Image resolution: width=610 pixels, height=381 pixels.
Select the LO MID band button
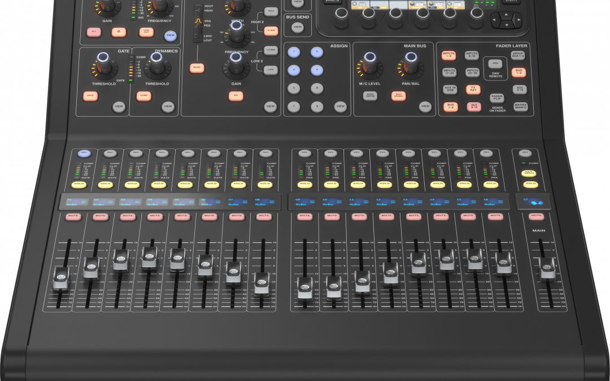pyautogui.click(x=272, y=50)
